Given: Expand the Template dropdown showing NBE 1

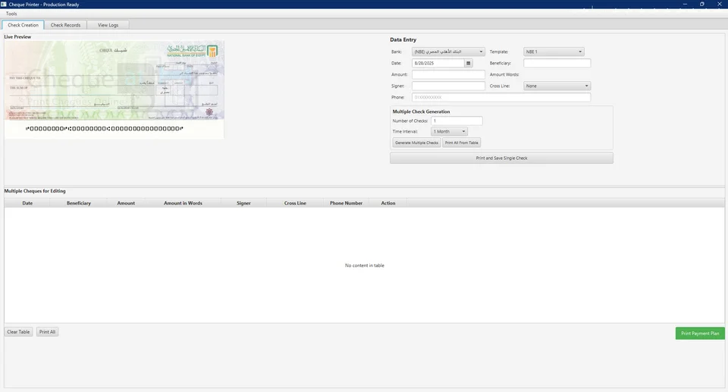Looking at the screenshot, I should 554,52.
